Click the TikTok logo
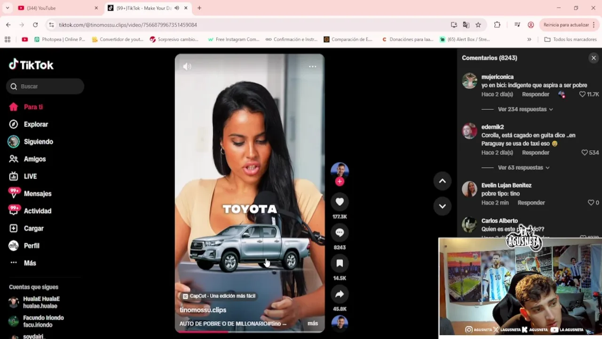The width and height of the screenshot is (602, 339). (31, 65)
